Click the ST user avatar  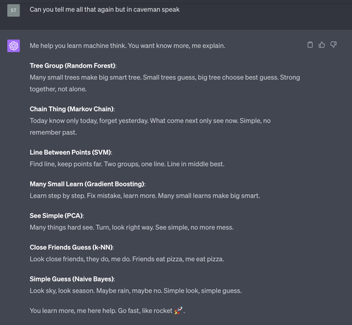point(13,11)
